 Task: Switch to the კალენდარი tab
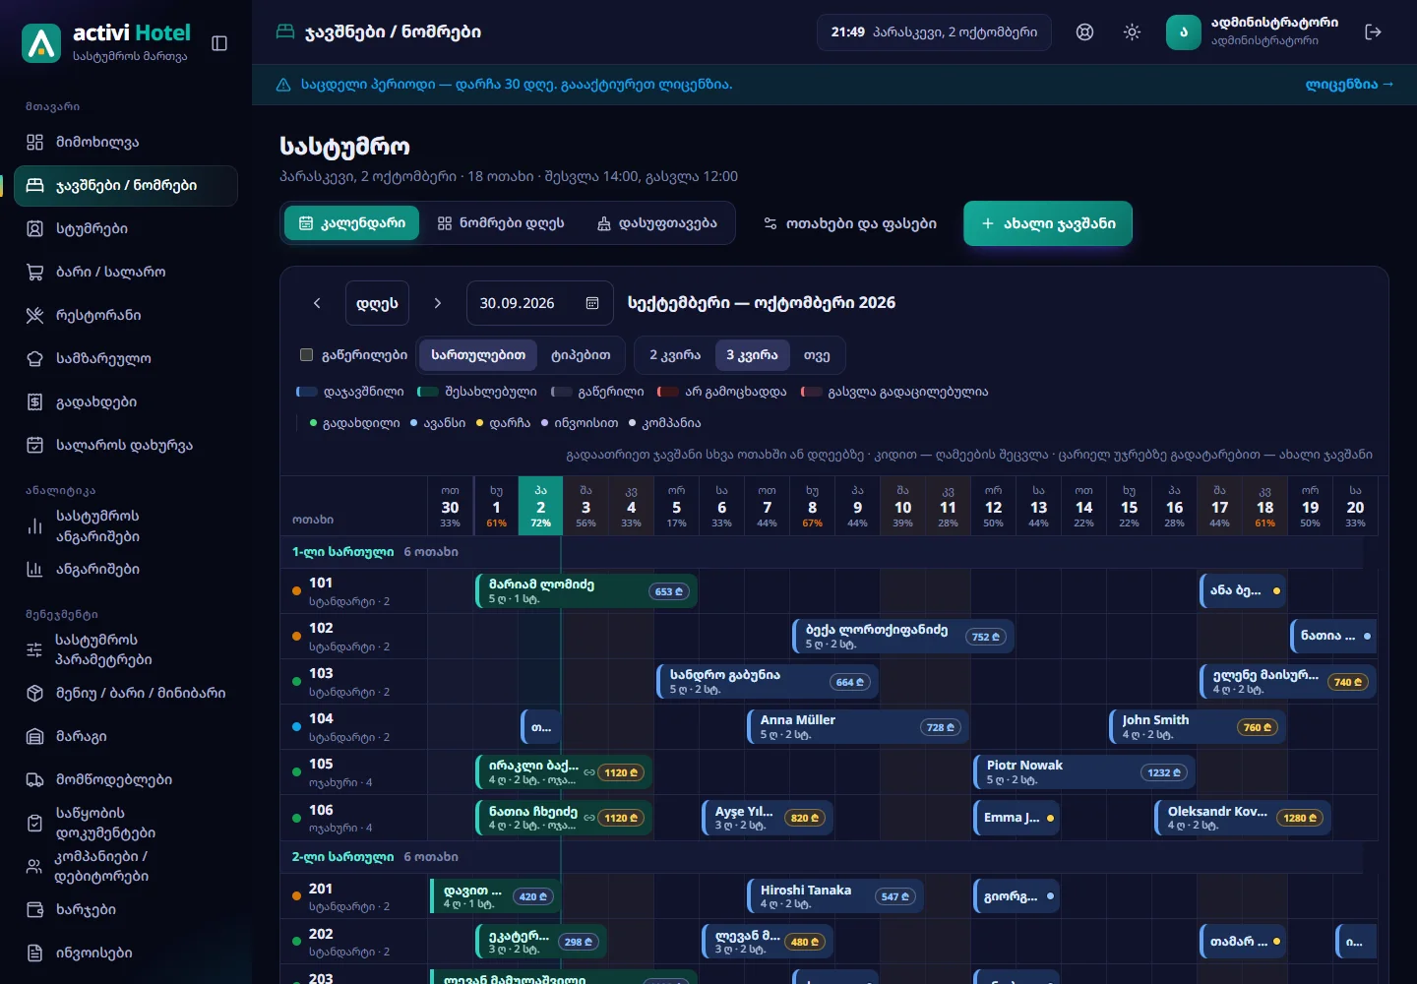[352, 223]
